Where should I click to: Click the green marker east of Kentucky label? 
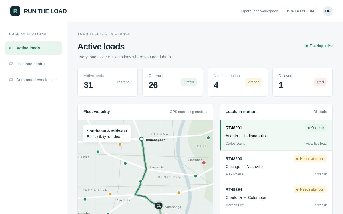tap(196, 176)
